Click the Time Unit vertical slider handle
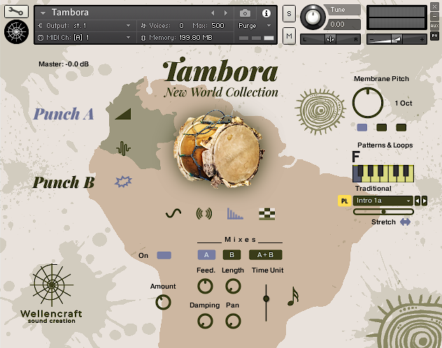 (x=266, y=298)
